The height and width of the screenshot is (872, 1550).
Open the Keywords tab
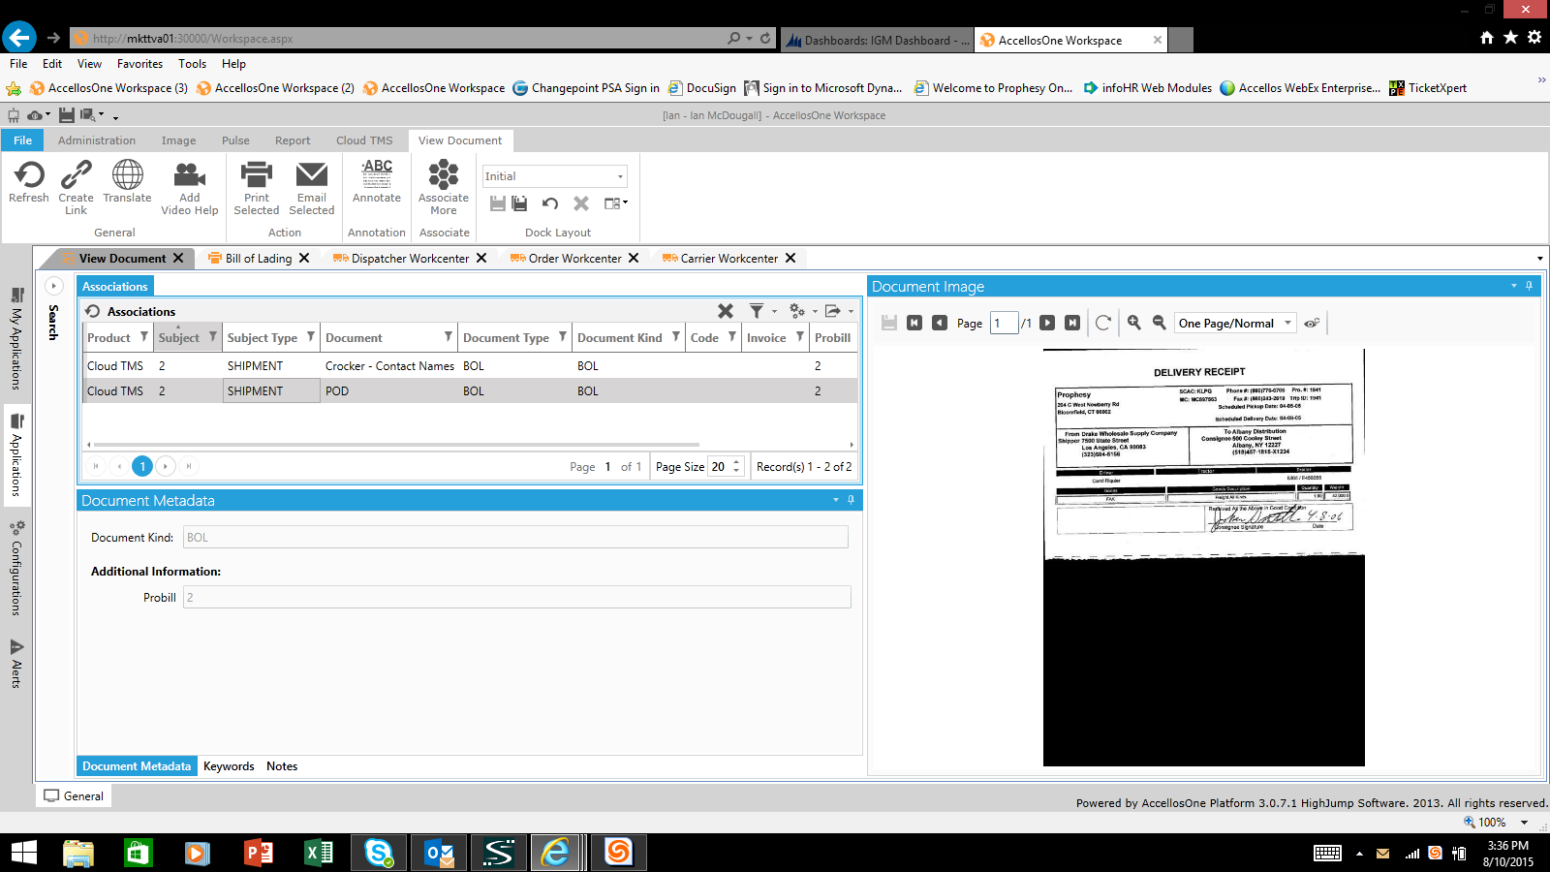click(229, 766)
